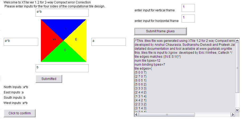This screenshot has height=122, width=248.
Task: Click the 'Click to confirm' button
Action: 20,113
